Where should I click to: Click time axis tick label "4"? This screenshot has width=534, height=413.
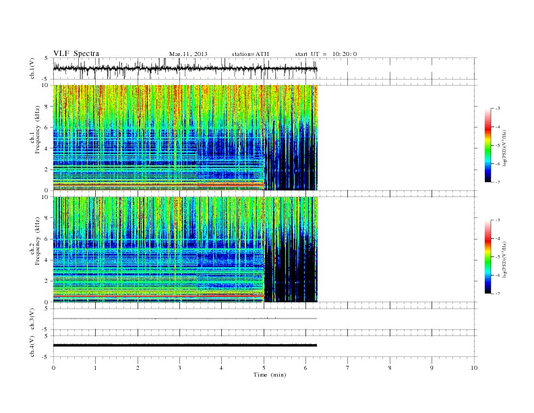click(x=221, y=368)
